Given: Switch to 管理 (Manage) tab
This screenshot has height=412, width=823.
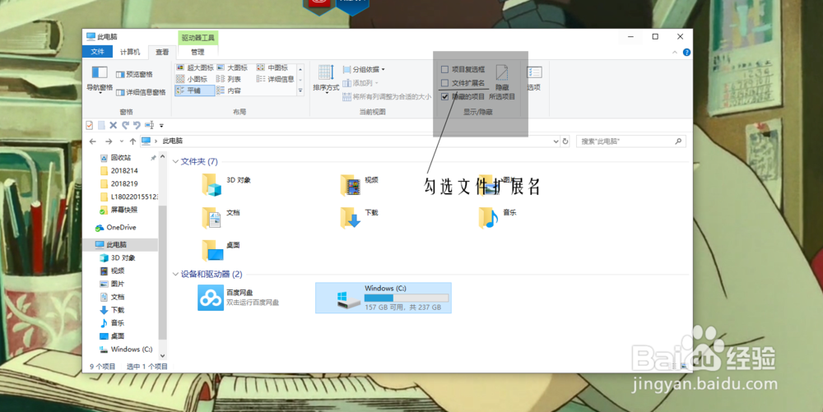Looking at the screenshot, I should (x=198, y=52).
